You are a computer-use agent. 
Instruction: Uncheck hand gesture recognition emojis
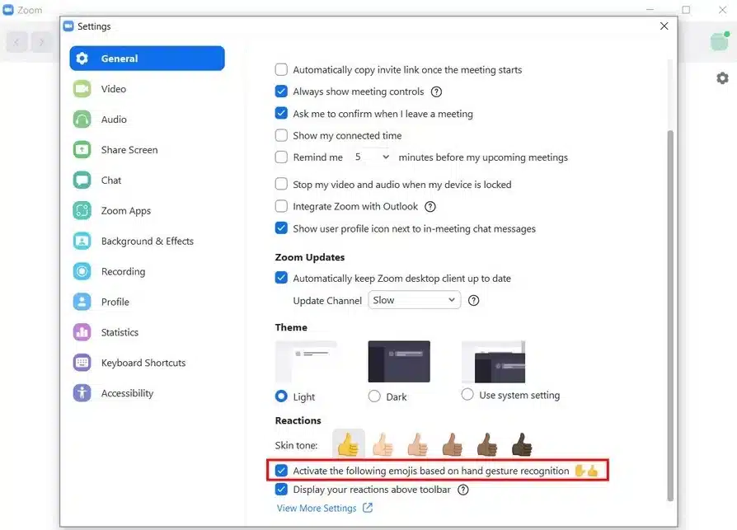281,471
